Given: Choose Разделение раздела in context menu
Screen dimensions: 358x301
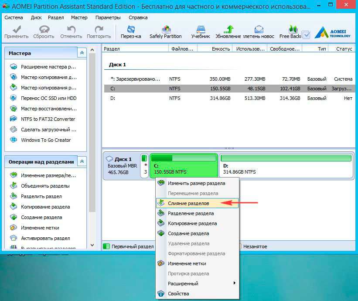Looking at the screenshot, I should pos(197,213).
